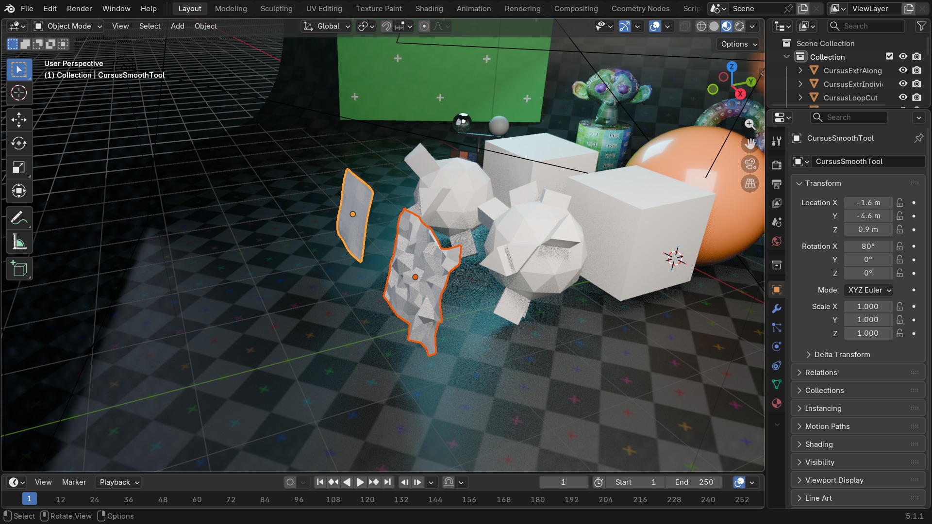Open the Object Mode dropdown
932x524 pixels.
(x=68, y=26)
